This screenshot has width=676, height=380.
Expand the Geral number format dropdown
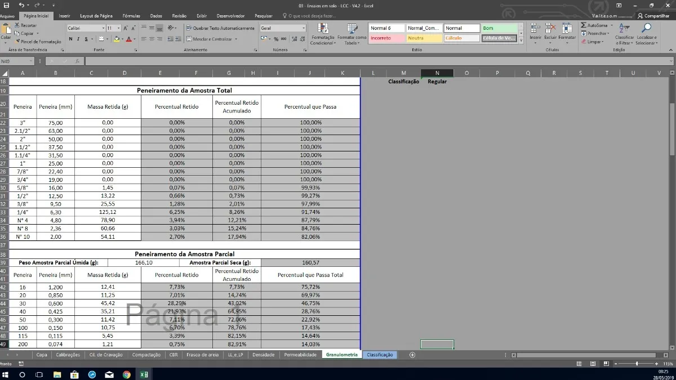(x=303, y=28)
